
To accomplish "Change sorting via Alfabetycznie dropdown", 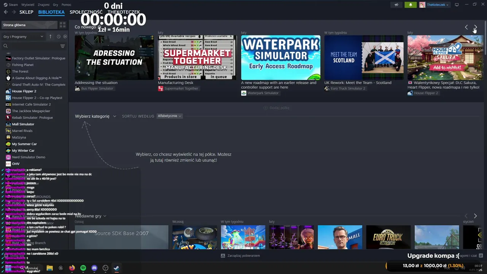I will coord(170,116).
